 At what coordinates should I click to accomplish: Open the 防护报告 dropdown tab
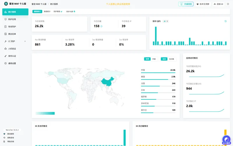(x=58, y=11)
